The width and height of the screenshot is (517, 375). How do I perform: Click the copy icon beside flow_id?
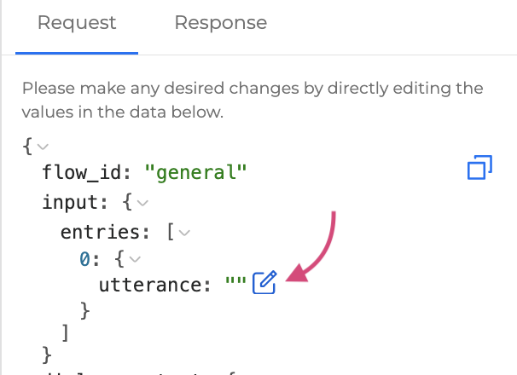tap(480, 168)
